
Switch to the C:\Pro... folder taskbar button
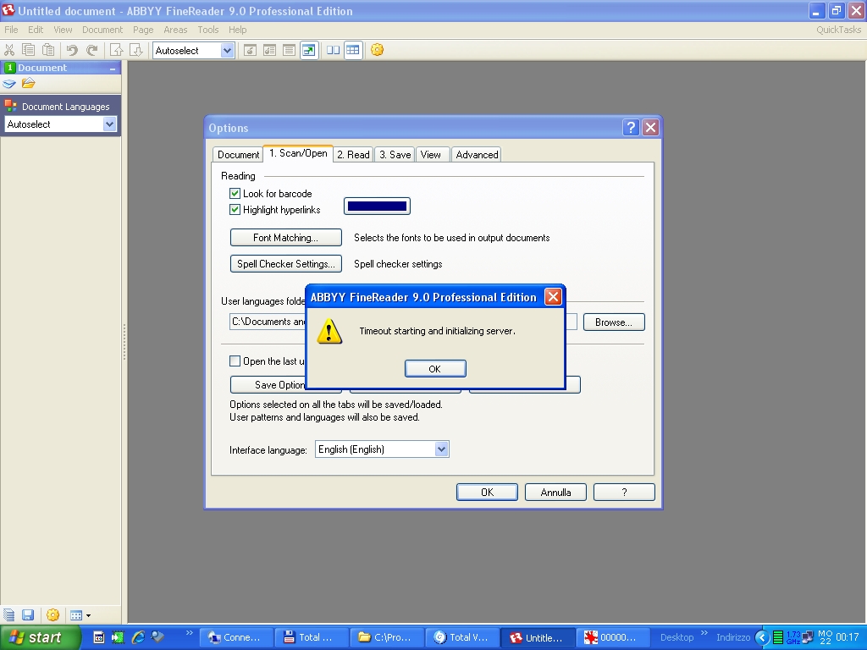pos(388,637)
